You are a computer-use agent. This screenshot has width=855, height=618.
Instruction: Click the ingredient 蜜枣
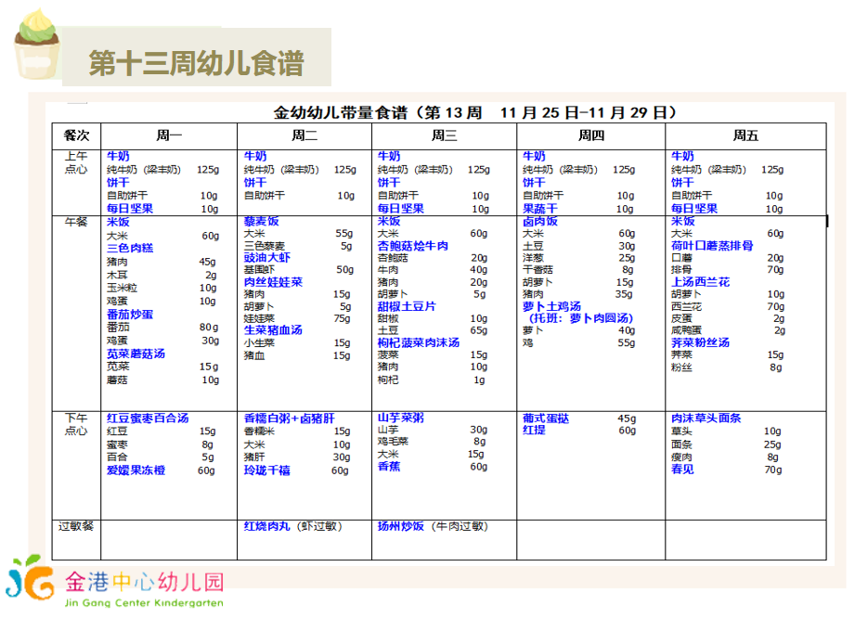point(117,444)
